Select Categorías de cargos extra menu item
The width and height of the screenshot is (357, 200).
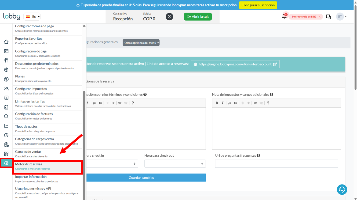click(48, 141)
